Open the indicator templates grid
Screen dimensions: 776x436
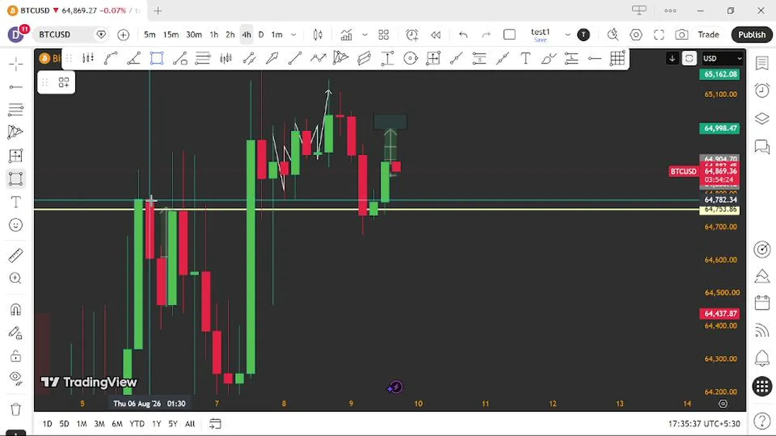point(383,35)
